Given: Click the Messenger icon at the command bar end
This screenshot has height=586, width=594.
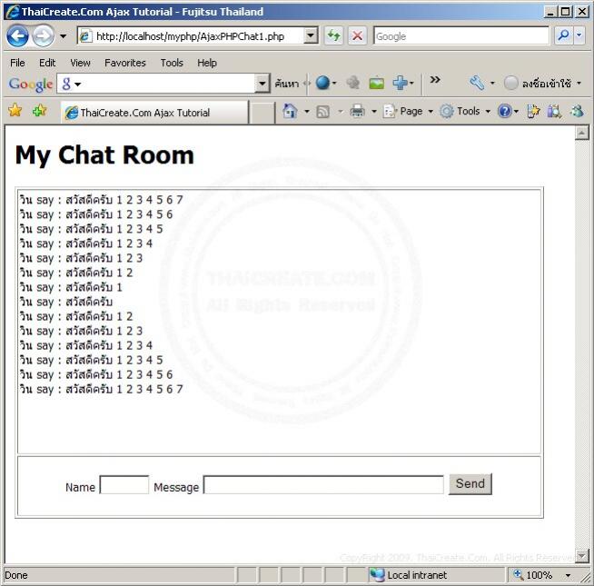Looking at the screenshot, I should click(x=578, y=111).
